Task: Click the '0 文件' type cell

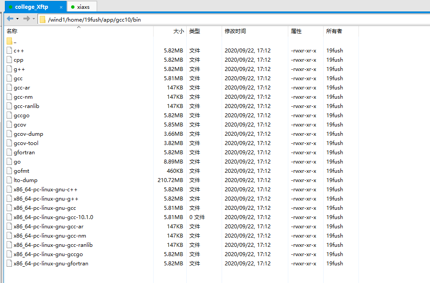Action: click(x=197, y=217)
